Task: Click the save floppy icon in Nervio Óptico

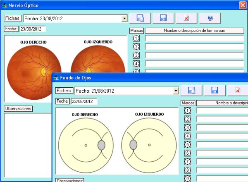Action: coord(163,18)
